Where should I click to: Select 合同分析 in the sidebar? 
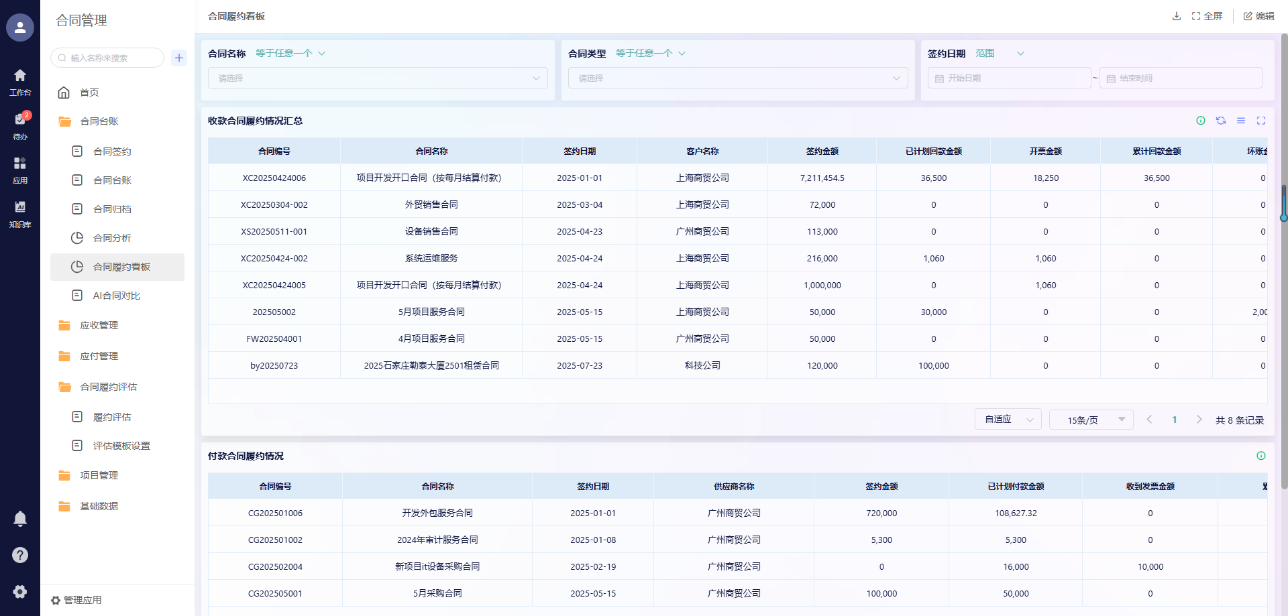tap(112, 238)
